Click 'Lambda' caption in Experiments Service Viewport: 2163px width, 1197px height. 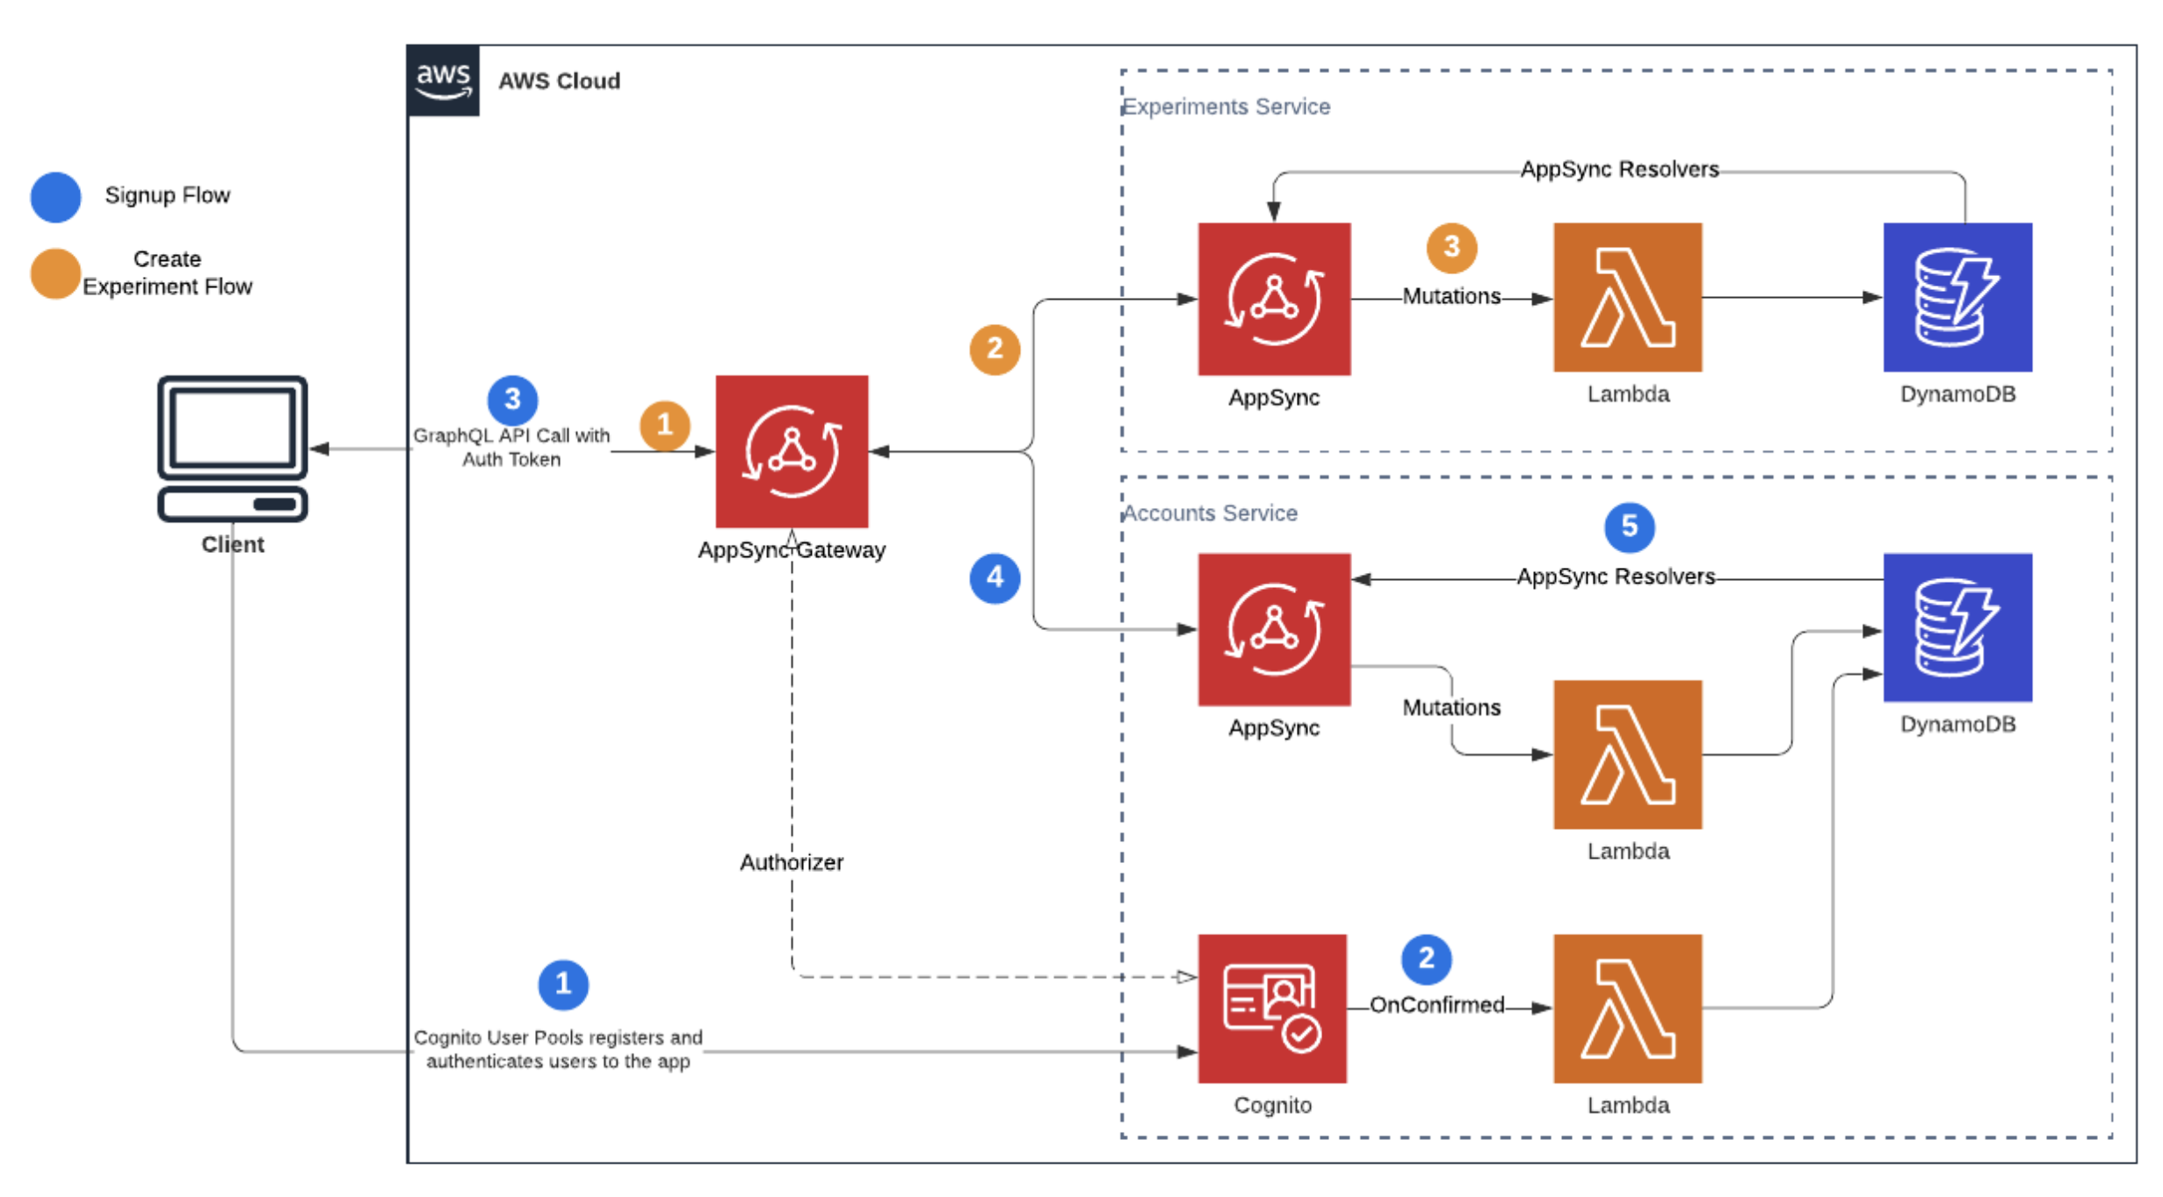pos(1628,395)
